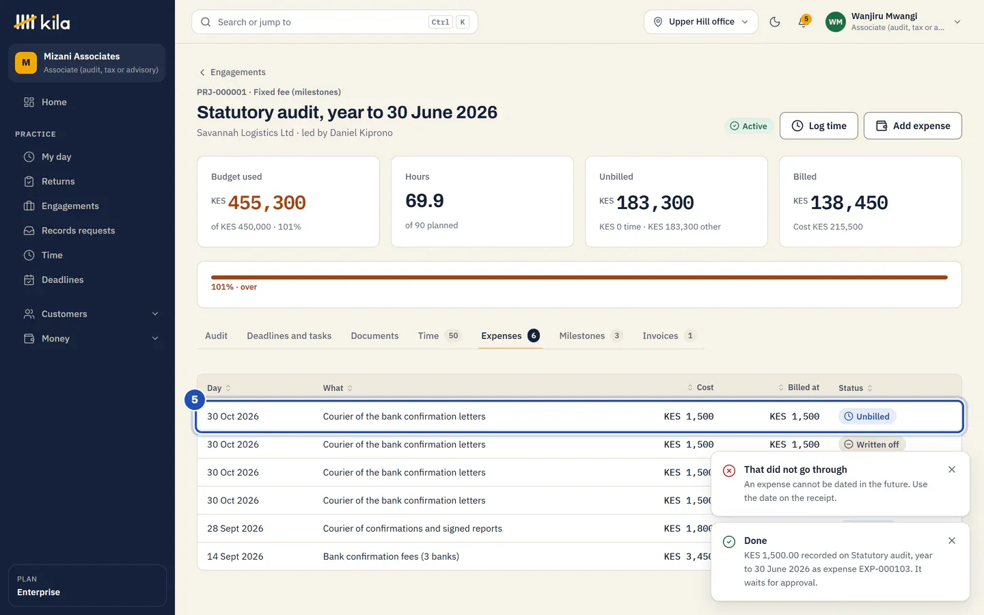Dismiss the 'That did not go through' toast
The width and height of the screenshot is (984, 615).
point(952,469)
